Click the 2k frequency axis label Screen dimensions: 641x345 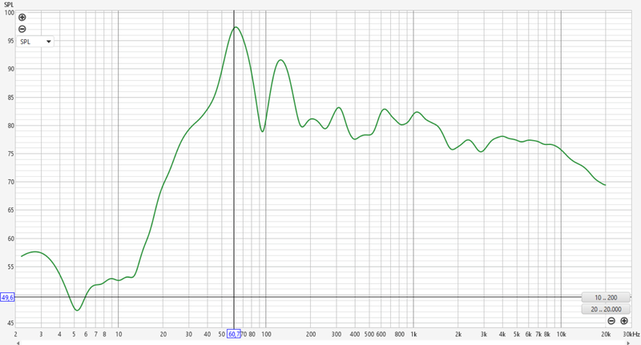coord(458,334)
